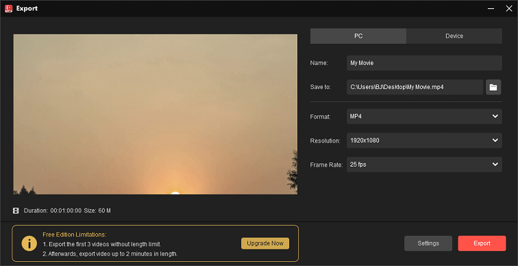518x266 pixels.
Task: Click the Name field containing My Movie
Action: (424, 63)
